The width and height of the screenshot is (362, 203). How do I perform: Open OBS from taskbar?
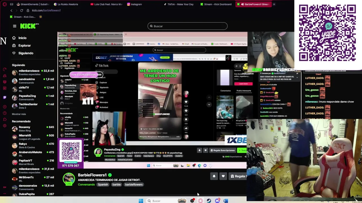tap(192, 201)
